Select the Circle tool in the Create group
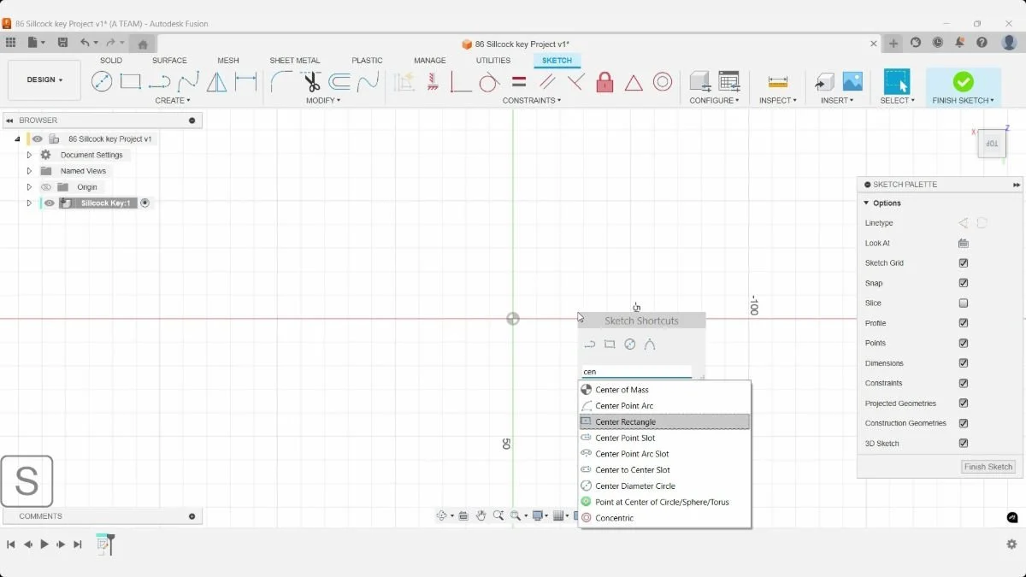 coord(102,82)
